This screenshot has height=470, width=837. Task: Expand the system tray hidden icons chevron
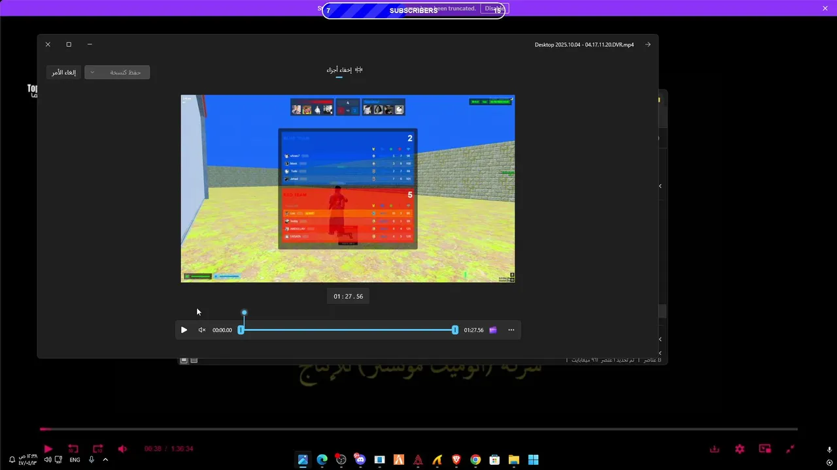[x=105, y=460]
